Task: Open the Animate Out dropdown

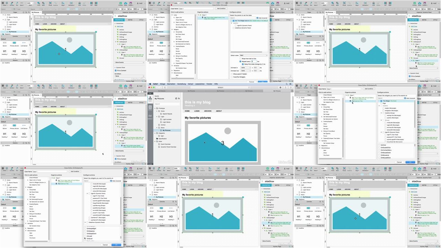Action: (245, 71)
